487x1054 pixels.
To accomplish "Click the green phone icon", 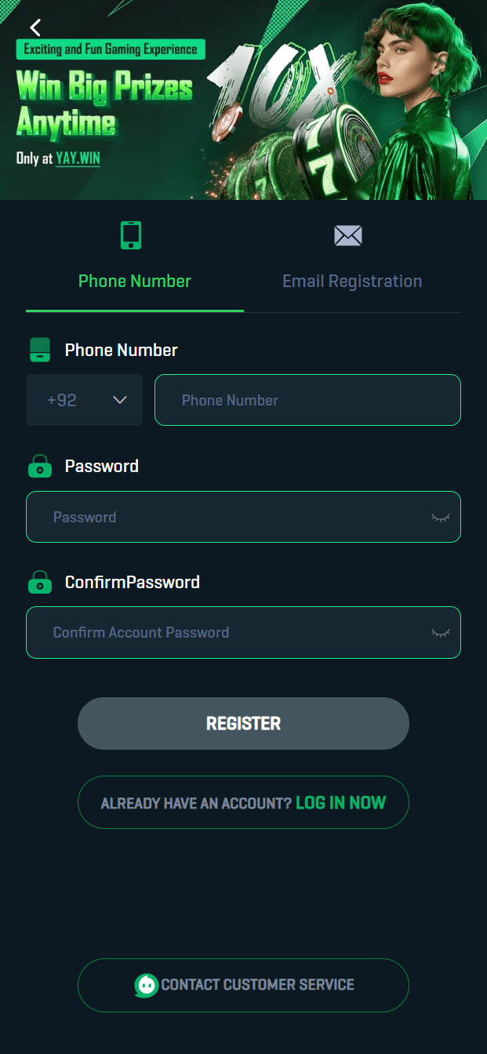I will (x=131, y=235).
